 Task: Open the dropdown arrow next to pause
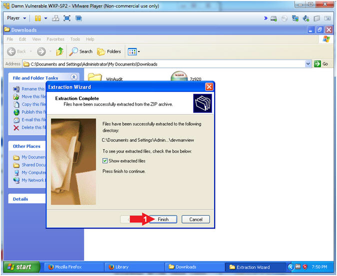click(46, 18)
